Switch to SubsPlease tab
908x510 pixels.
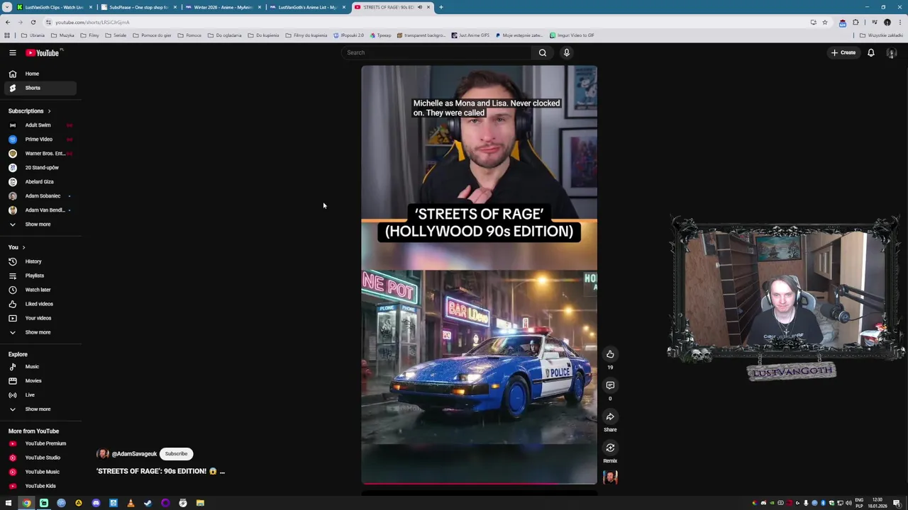click(138, 7)
